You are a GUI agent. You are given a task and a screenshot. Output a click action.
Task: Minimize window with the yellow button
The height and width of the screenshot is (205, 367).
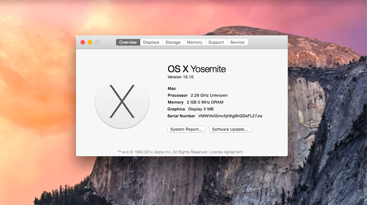tap(90, 42)
